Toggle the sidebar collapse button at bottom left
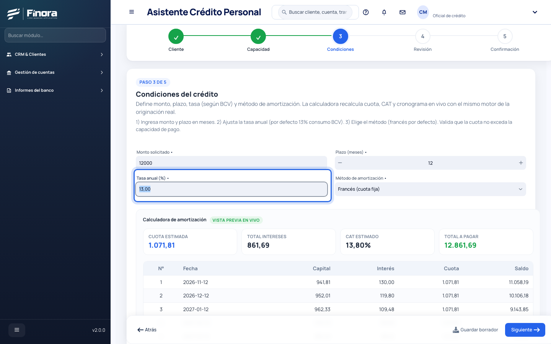Image resolution: width=551 pixels, height=344 pixels. coord(17,330)
